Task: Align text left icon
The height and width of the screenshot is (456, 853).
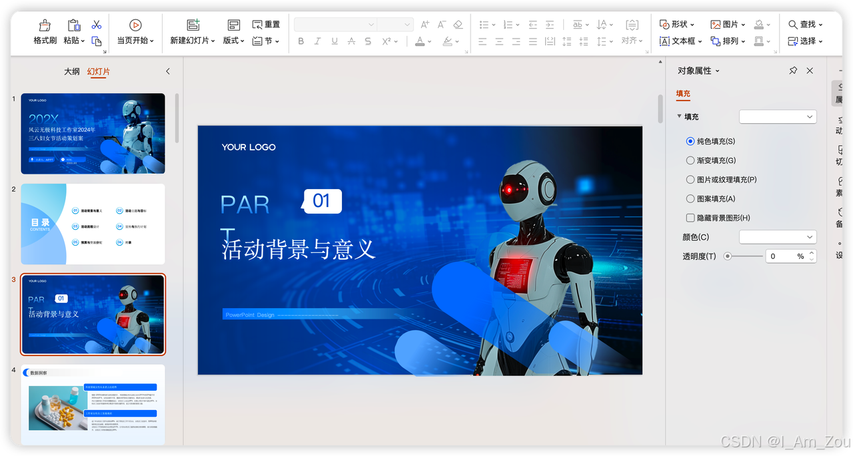Action: tap(482, 41)
